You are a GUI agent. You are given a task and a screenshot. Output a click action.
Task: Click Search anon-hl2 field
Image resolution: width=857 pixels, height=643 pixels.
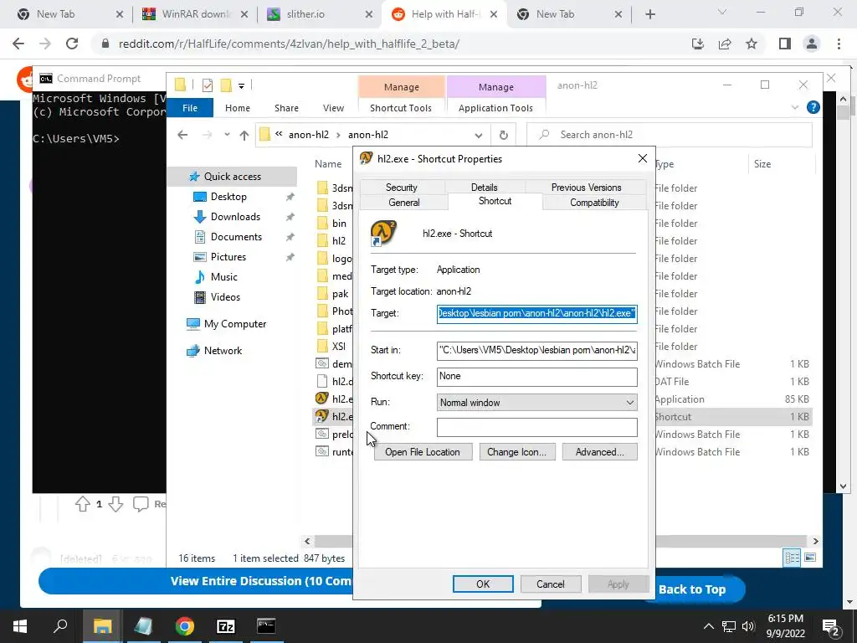(669, 135)
